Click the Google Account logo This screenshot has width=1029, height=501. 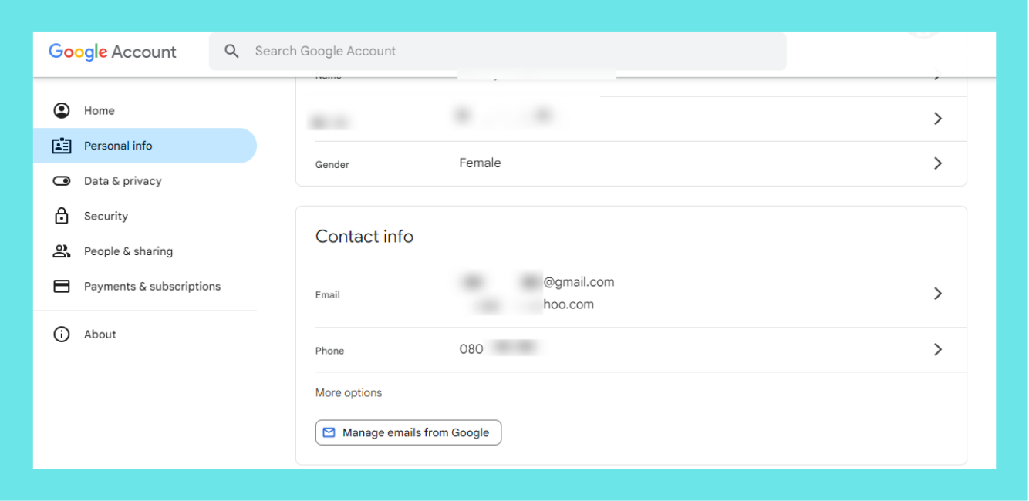[113, 52]
